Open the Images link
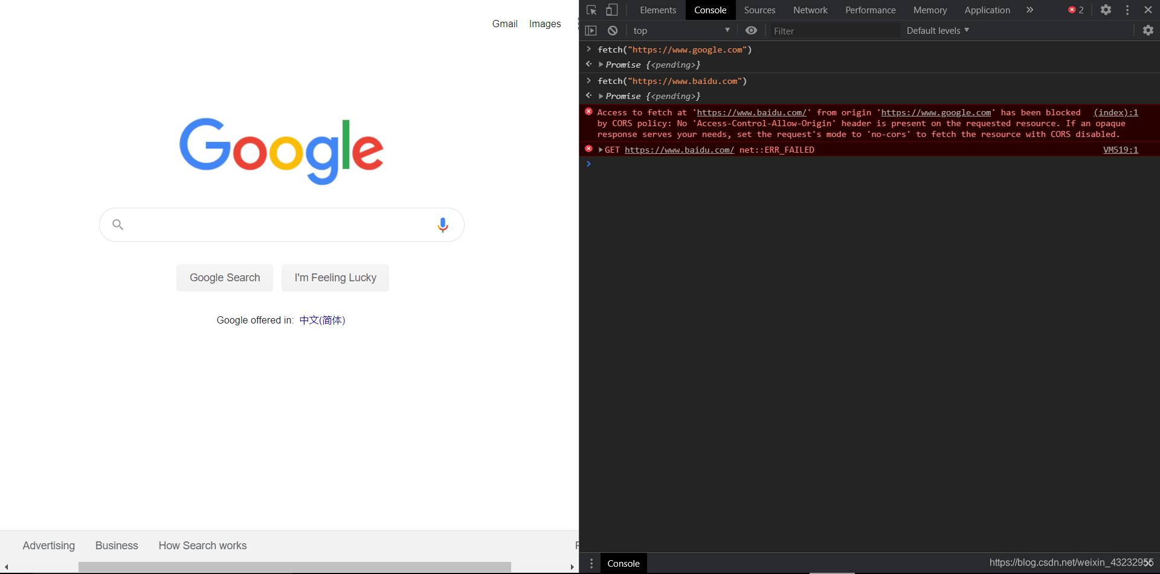This screenshot has height=574, width=1160. (545, 24)
